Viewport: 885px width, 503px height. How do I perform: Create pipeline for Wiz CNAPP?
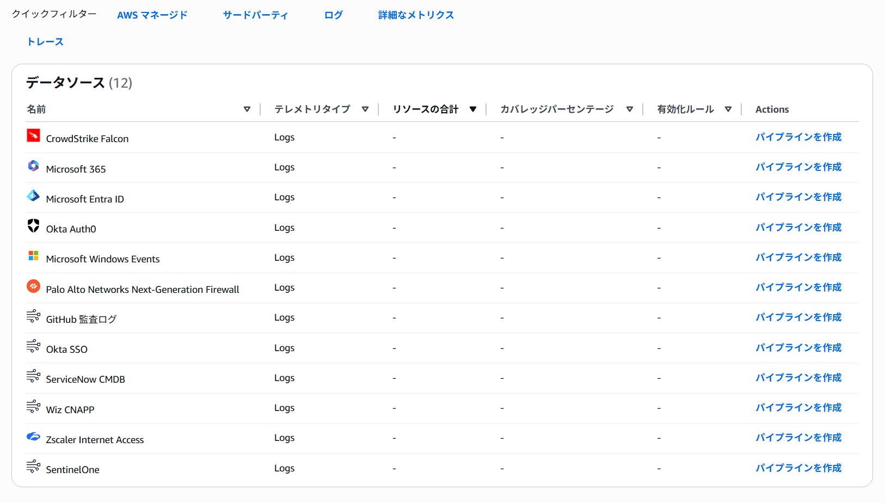point(798,408)
